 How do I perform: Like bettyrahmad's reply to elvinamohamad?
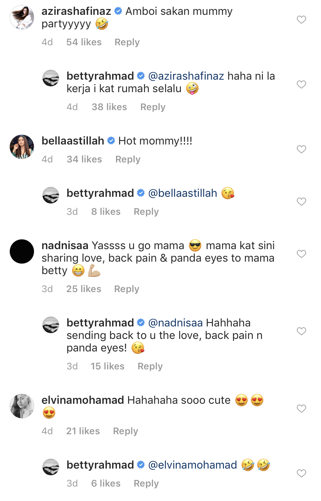click(x=301, y=473)
